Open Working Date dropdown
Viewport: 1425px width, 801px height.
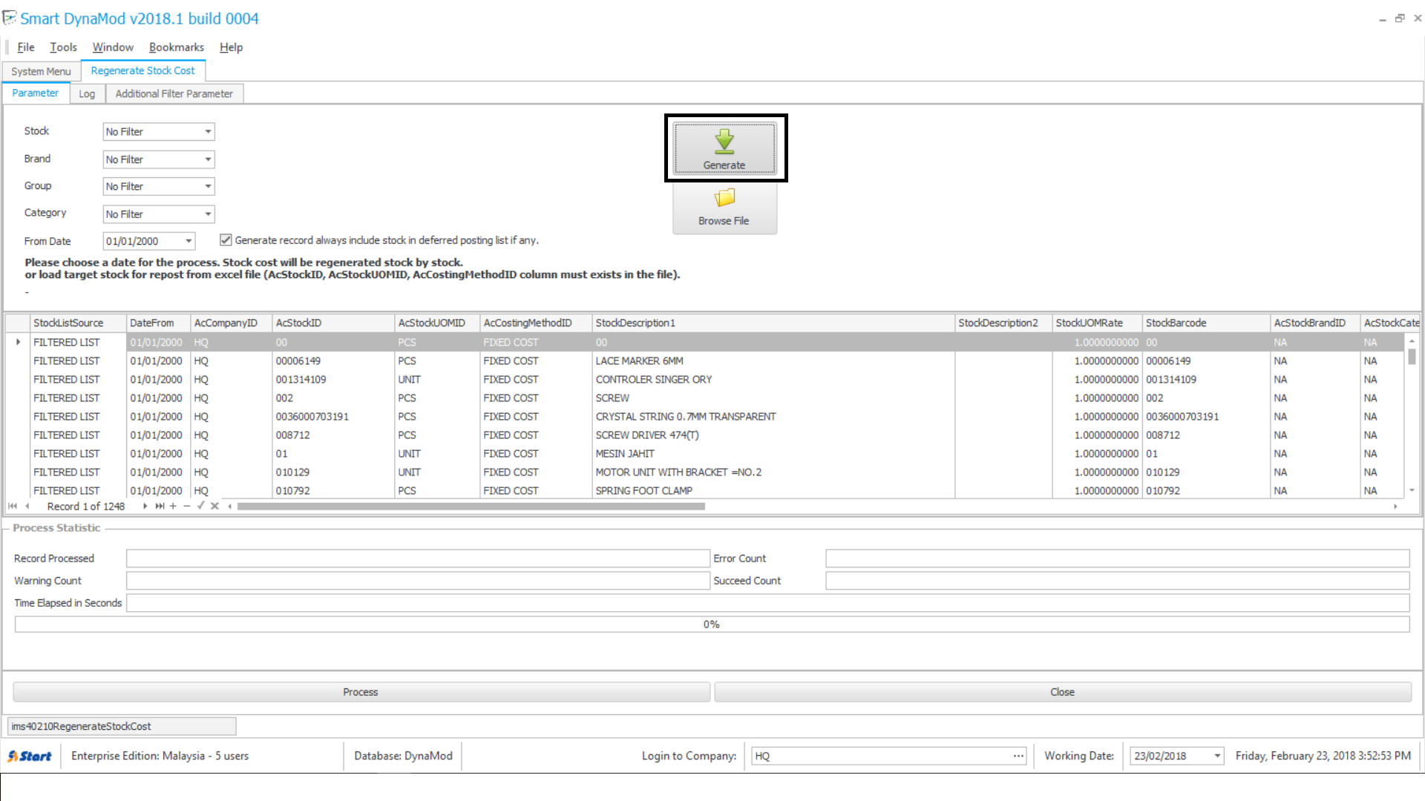coord(1217,756)
